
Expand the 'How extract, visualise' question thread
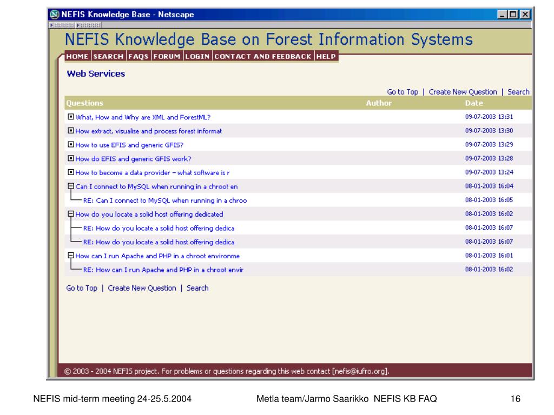(71, 131)
